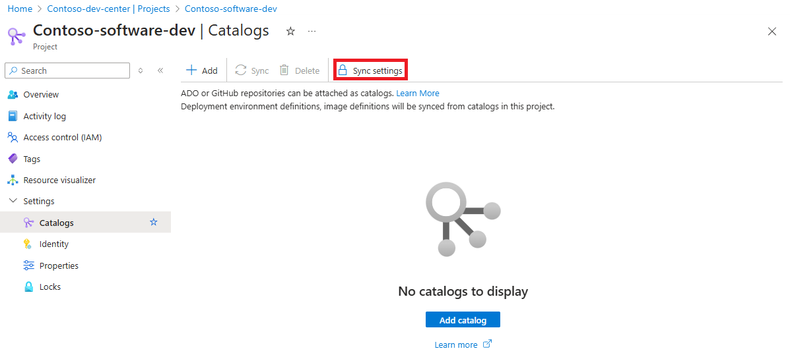Image resolution: width=790 pixels, height=357 pixels.
Task: Click the No catalogs to display text
Action: 463,291
